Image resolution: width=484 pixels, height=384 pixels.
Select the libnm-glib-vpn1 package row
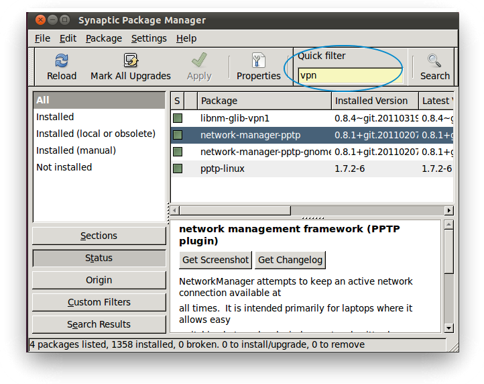click(x=312, y=118)
